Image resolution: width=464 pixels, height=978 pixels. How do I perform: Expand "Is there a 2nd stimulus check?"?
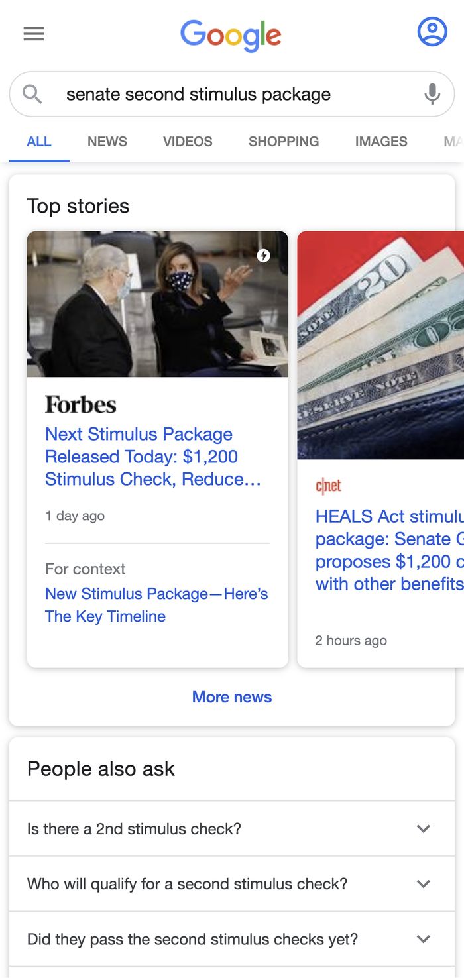click(x=423, y=829)
